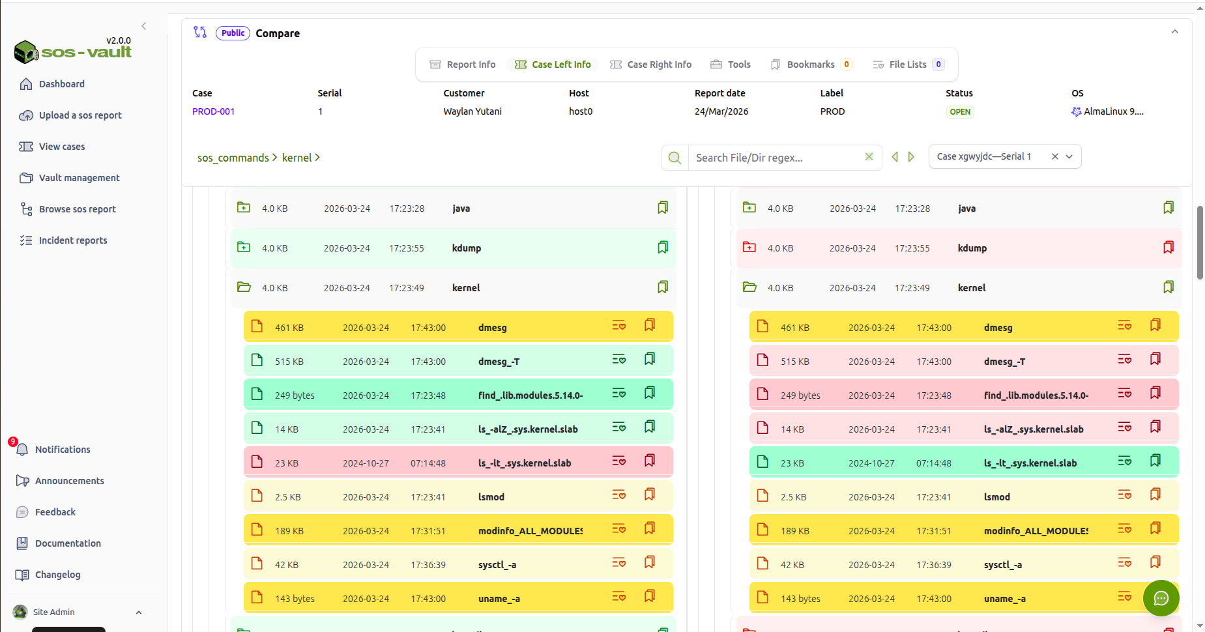Switch to the Report Info tab
This screenshot has height=632, width=1205.
click(463, 64)
